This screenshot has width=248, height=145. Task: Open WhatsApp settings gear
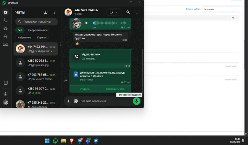[5, 94]
